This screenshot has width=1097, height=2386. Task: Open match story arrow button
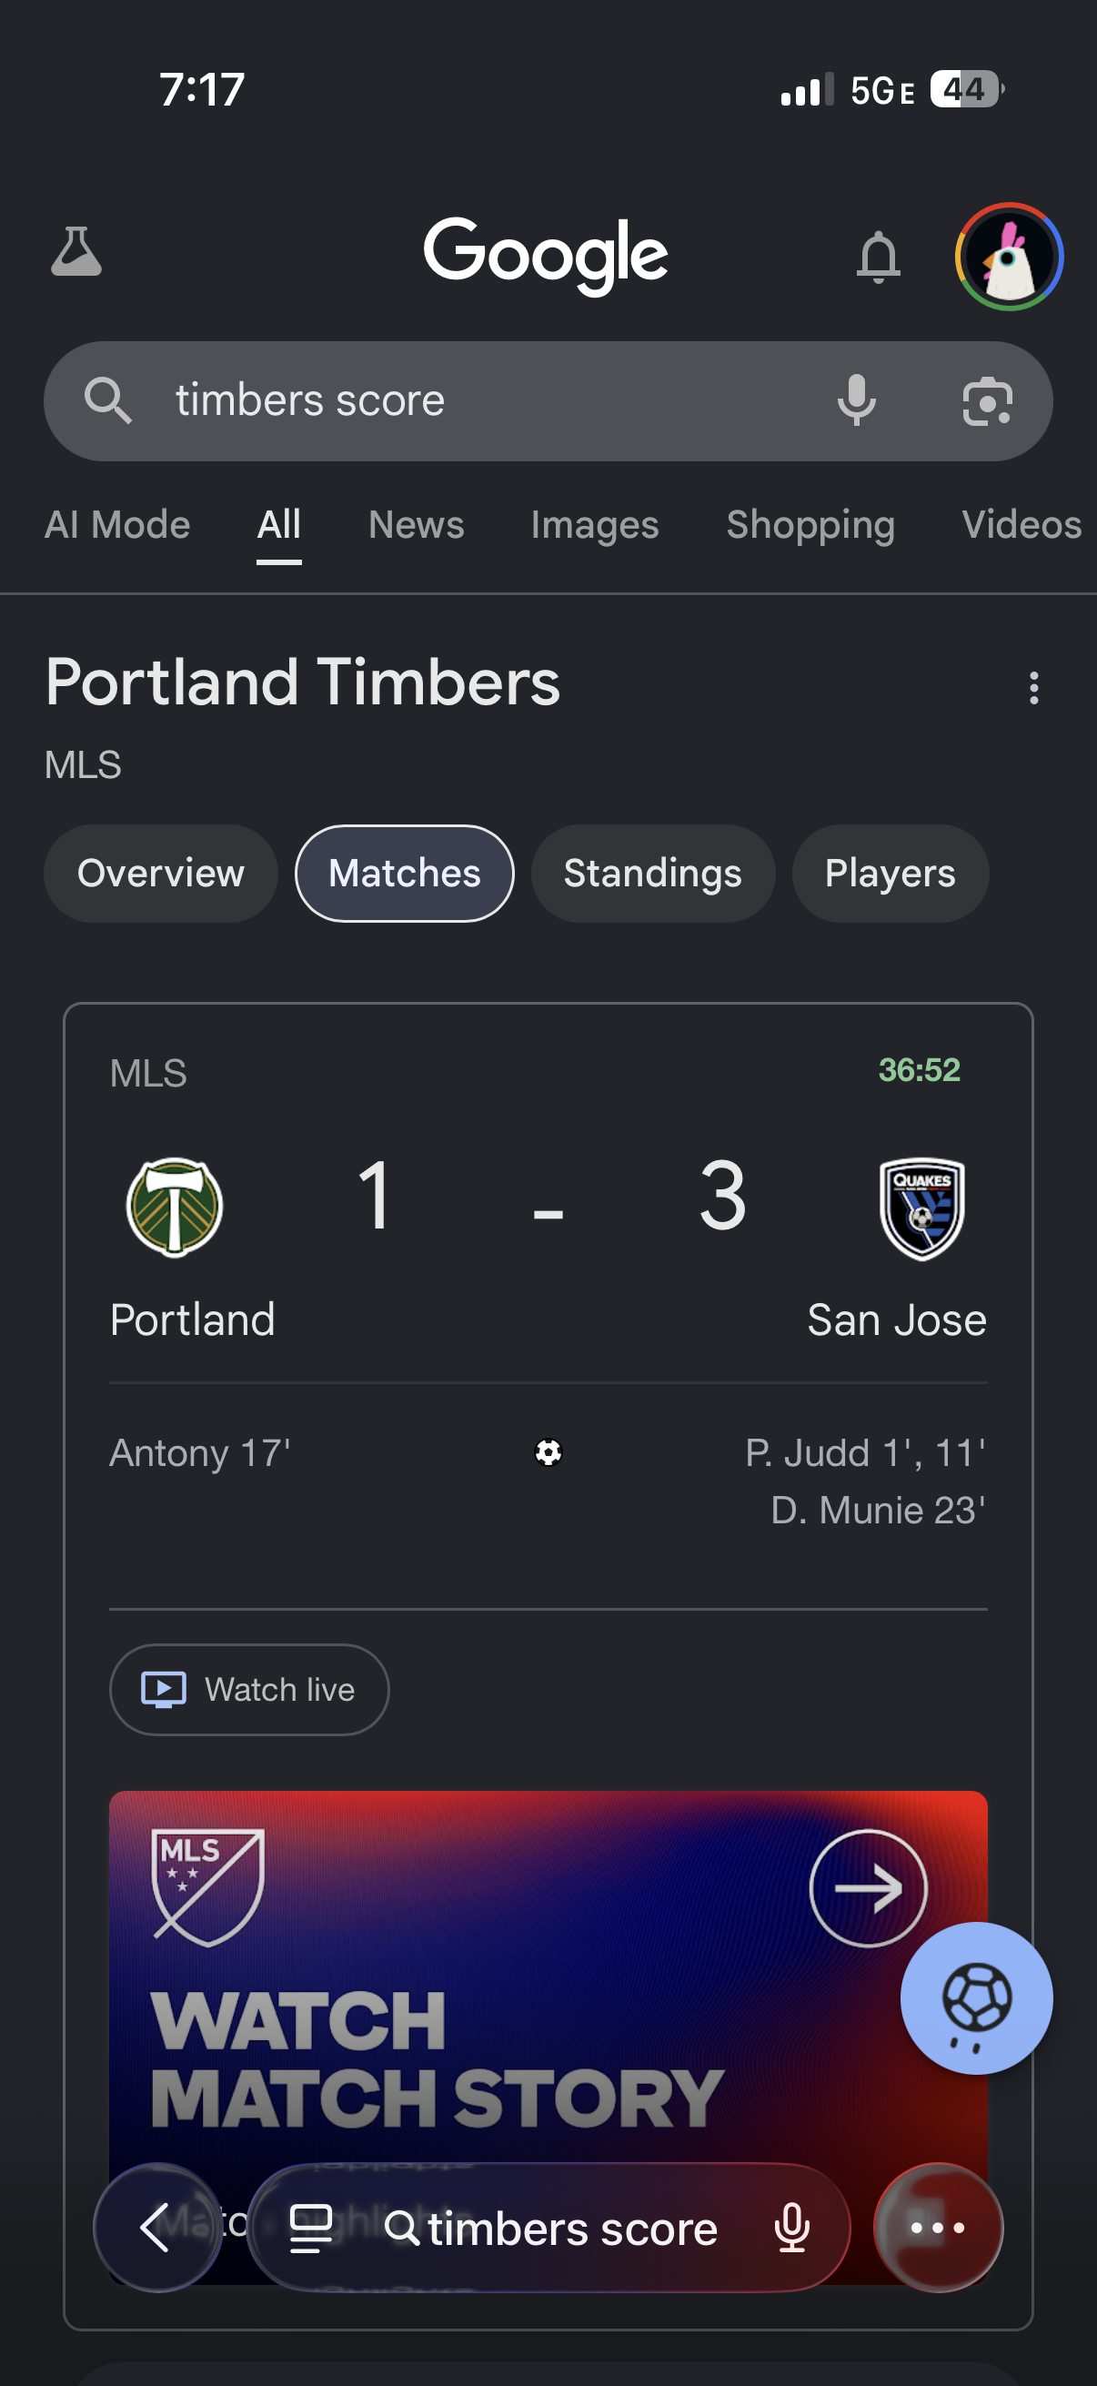(x=869, y=1888)
